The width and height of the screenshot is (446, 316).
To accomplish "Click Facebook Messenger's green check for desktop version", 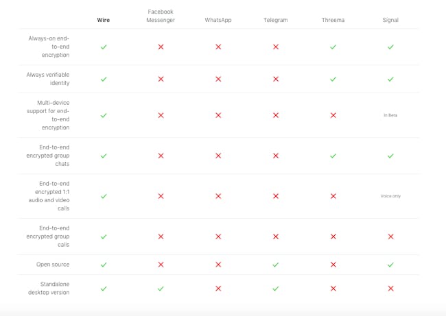I will pos(161,289).
